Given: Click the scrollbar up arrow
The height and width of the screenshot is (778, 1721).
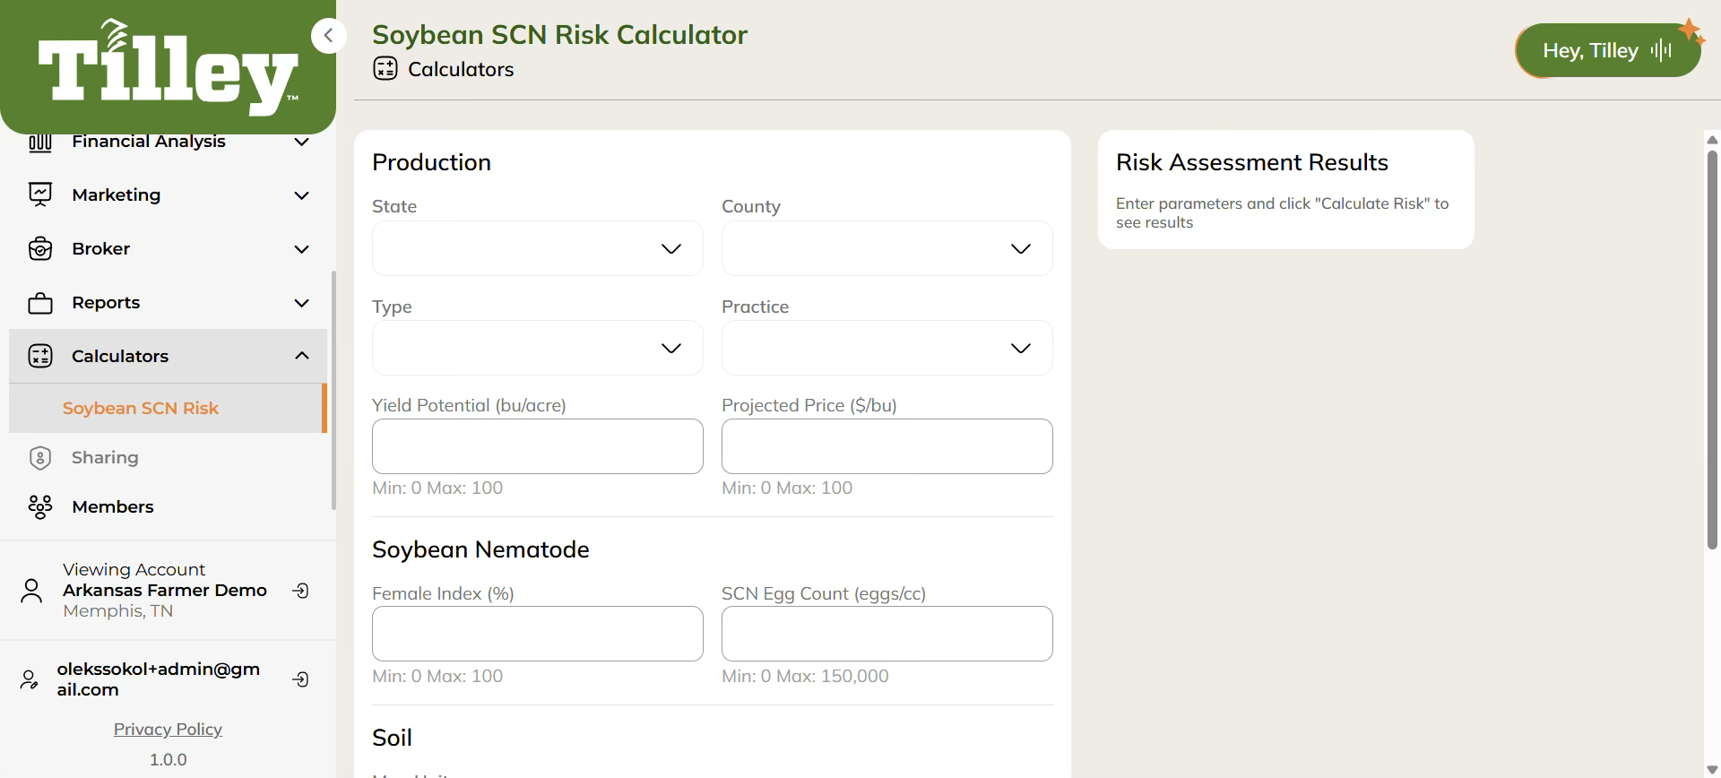Looking at the screenshot, I should click(1712, 140).
